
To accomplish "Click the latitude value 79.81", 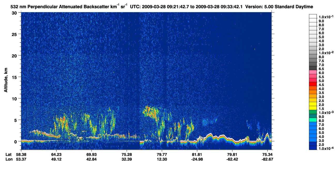I will click(x=232, y=154).
